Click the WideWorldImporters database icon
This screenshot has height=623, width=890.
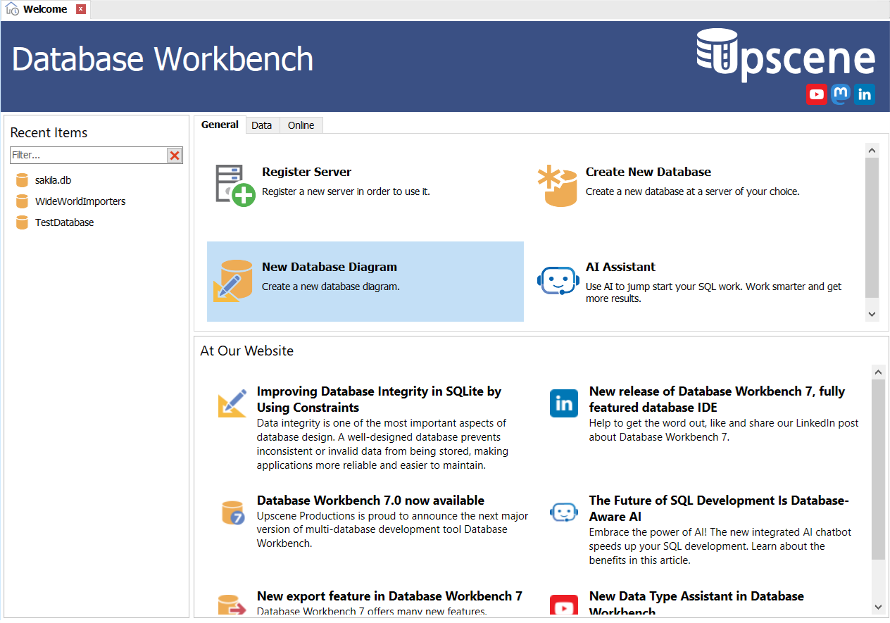point(22,201)
